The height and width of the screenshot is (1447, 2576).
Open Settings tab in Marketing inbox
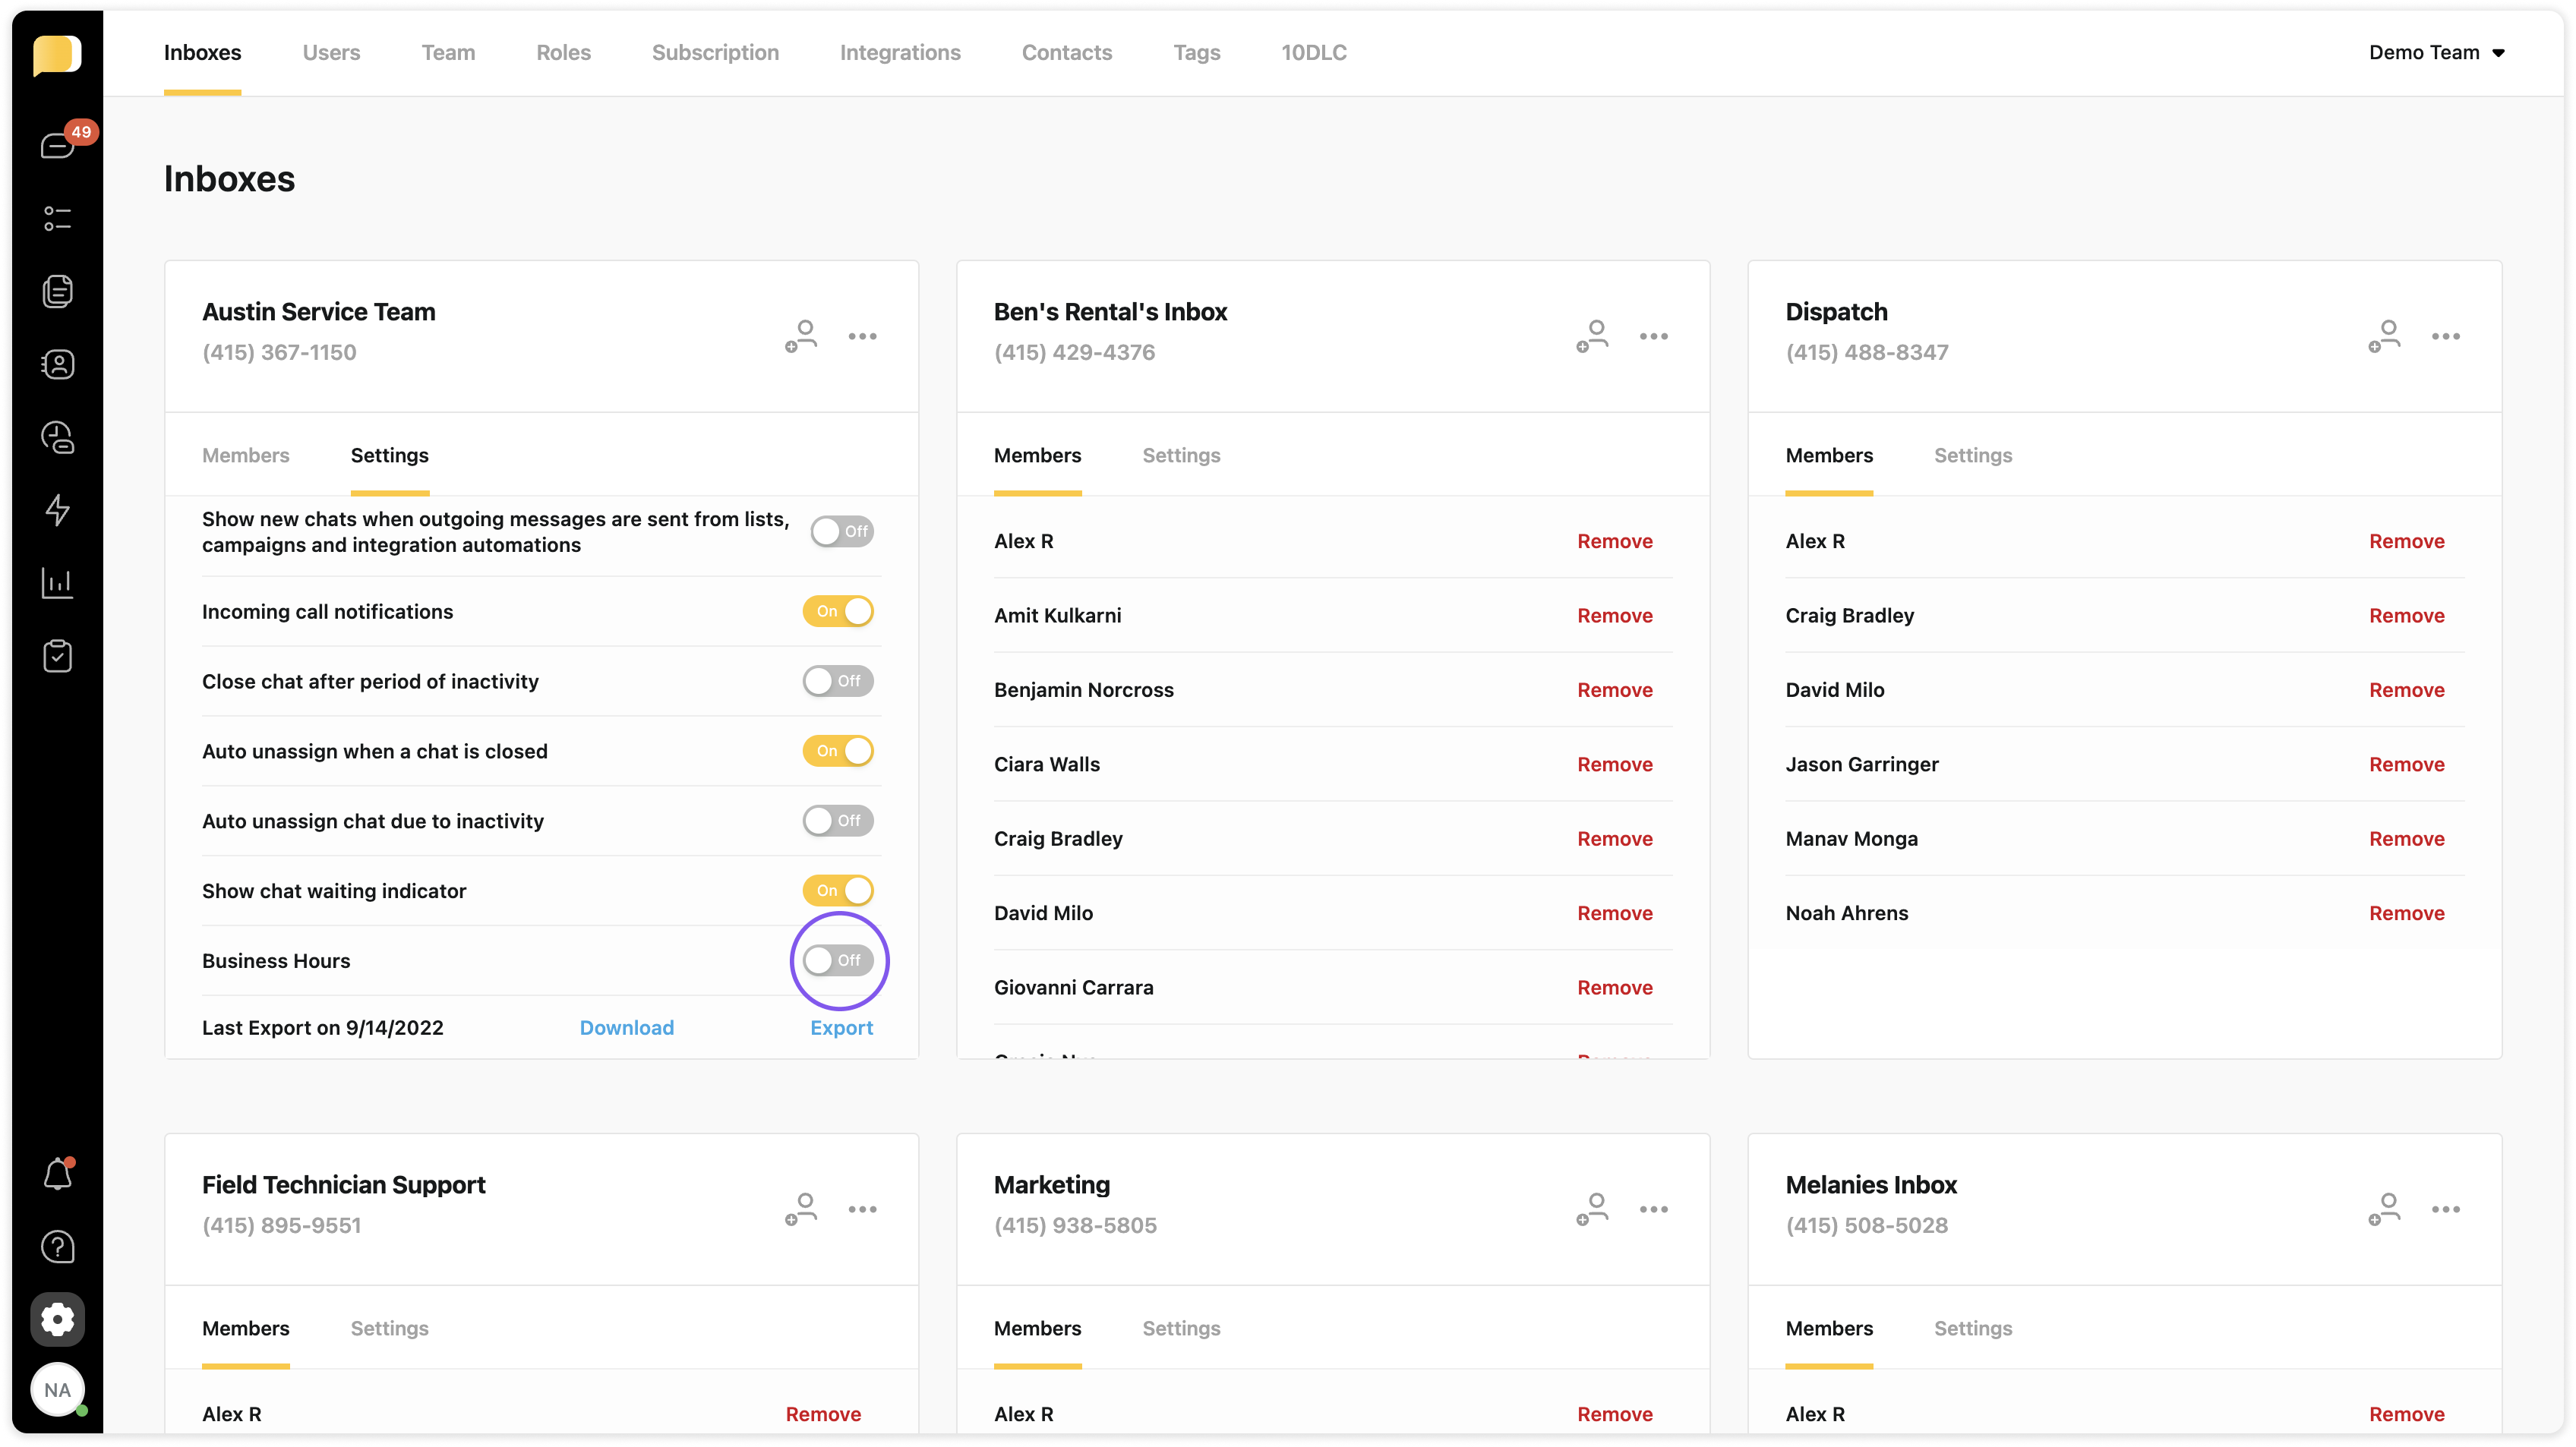click(x=1181, y=1328)
